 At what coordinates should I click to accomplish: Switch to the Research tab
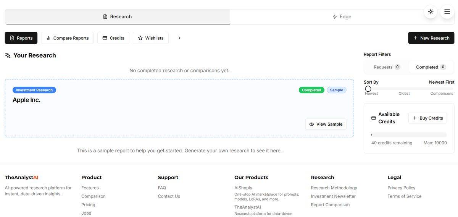pyautogui.click(x=117, y=17)
